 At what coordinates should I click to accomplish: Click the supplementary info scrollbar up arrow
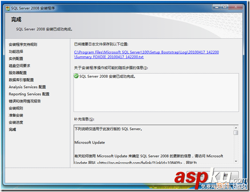[x=236, y=128]
